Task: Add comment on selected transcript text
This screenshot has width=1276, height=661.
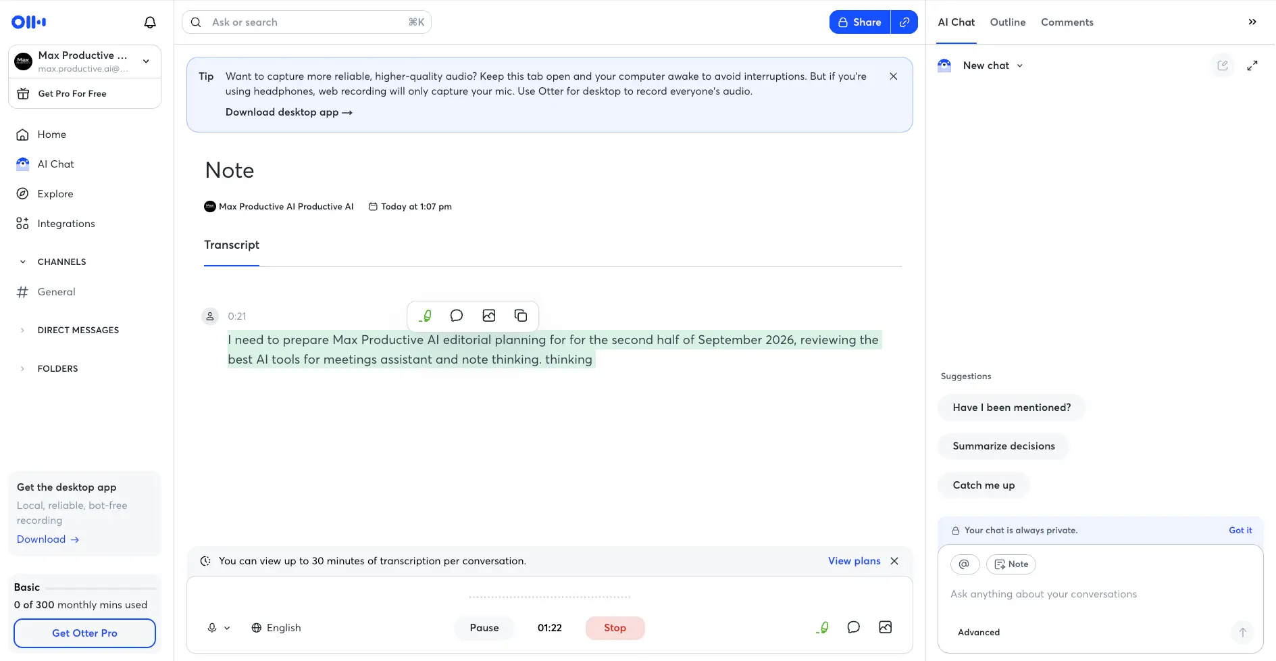Action: 457,316
